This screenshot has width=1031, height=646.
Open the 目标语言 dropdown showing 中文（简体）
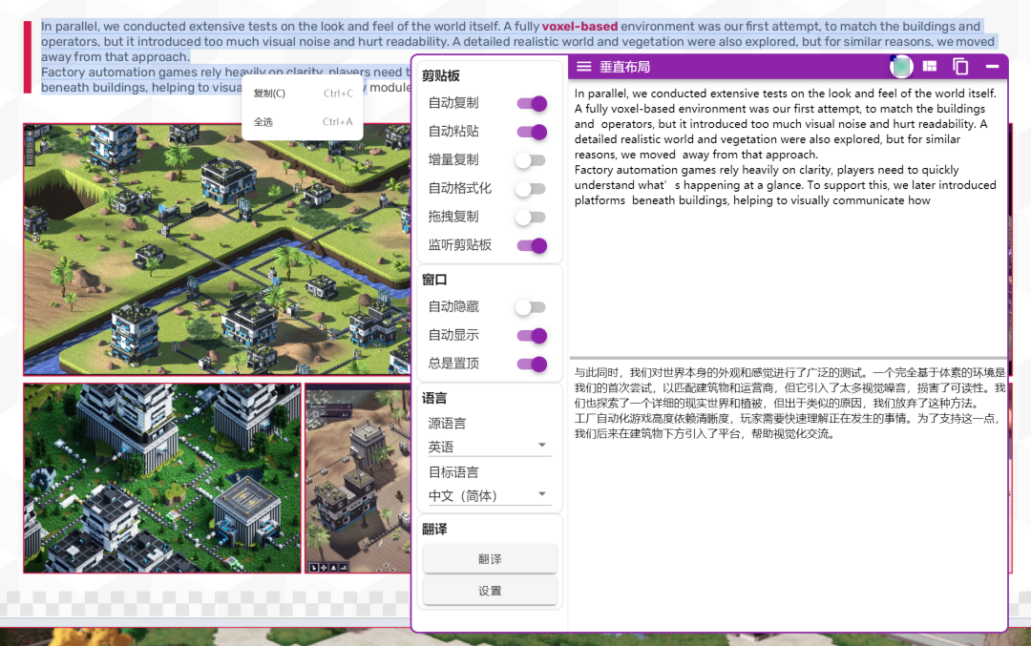(489, 495)
